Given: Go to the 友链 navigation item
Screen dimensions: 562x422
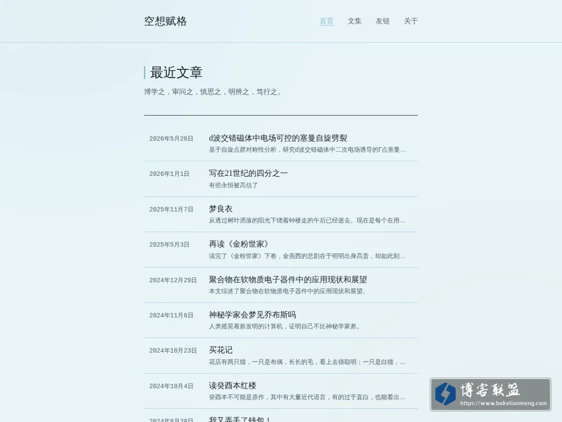Looking at the screenshot, I should pos(383,21).
